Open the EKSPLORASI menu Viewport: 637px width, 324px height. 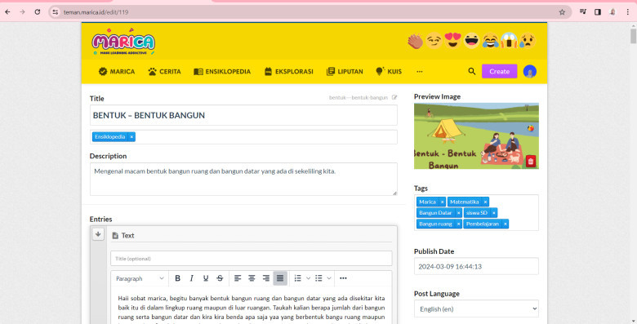pos(289,72)
